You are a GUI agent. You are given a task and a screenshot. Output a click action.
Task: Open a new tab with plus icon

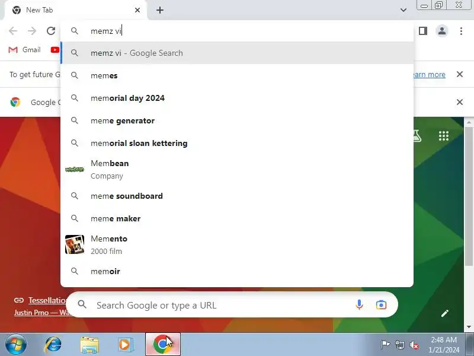[160, 10]
